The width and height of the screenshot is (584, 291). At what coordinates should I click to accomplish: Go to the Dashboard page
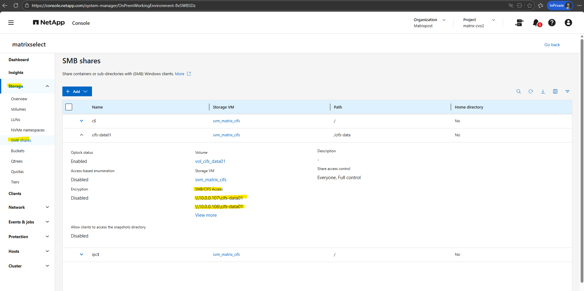click(19, 60)
